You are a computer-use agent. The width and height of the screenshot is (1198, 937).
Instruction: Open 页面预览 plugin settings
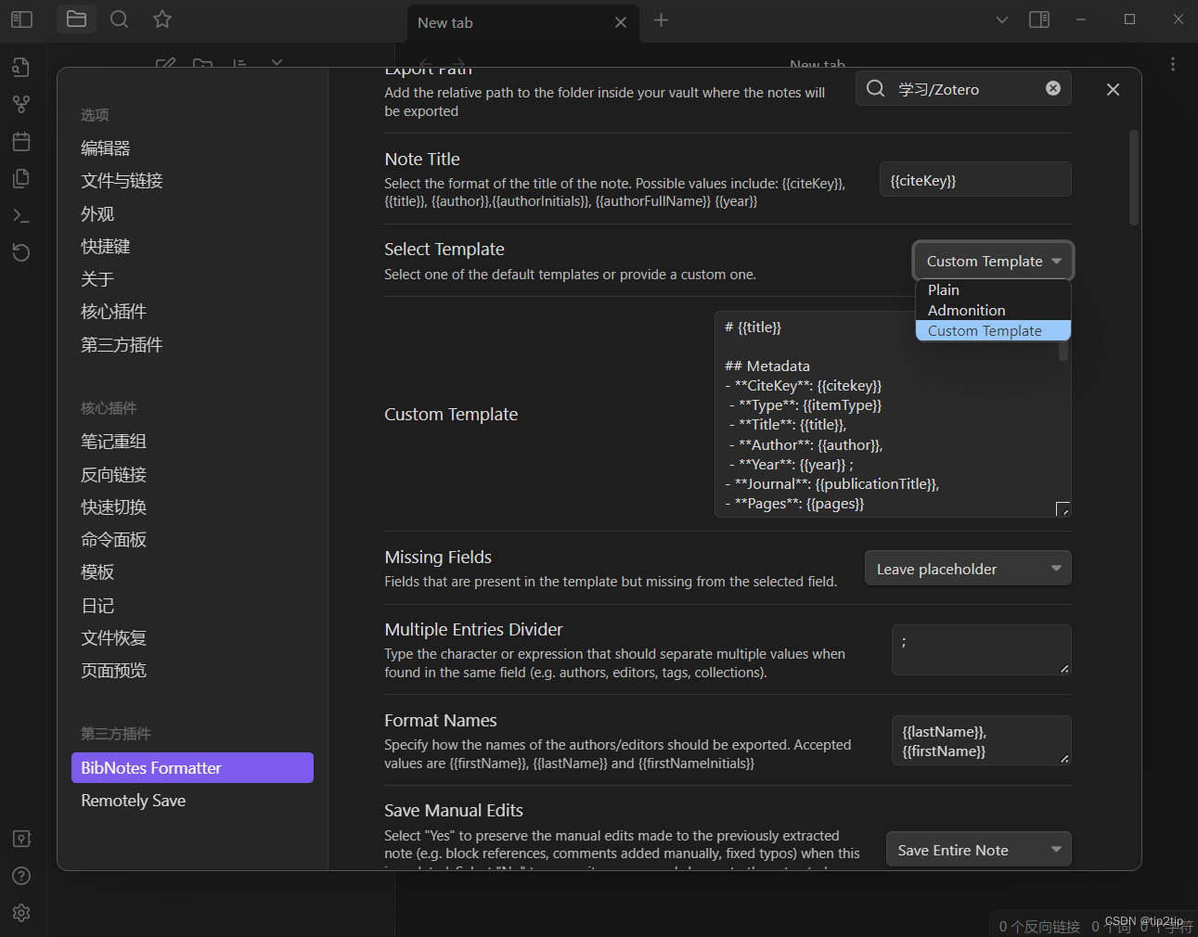pyautogui.click(x=113, y=671)
